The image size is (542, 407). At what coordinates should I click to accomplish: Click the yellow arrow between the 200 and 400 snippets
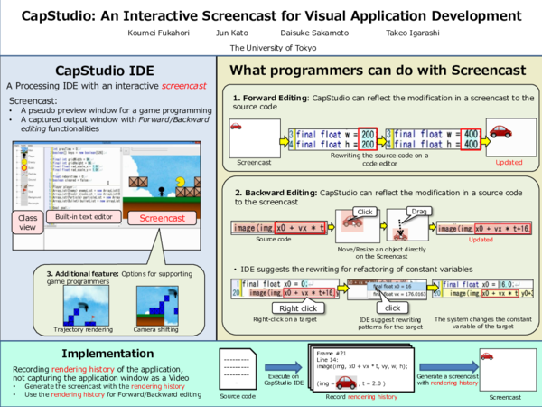coord(381,141)
